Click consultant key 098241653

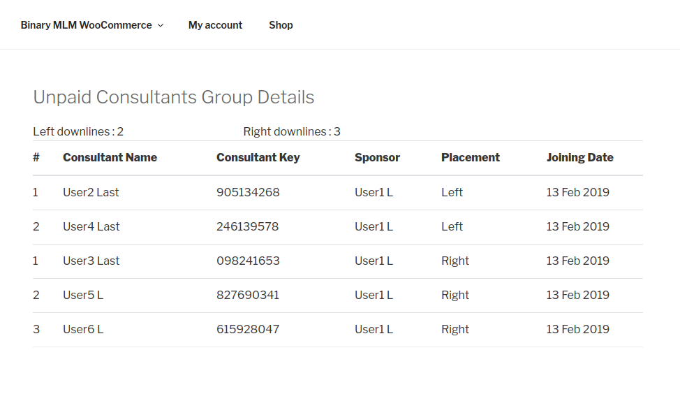pos(248,261)
